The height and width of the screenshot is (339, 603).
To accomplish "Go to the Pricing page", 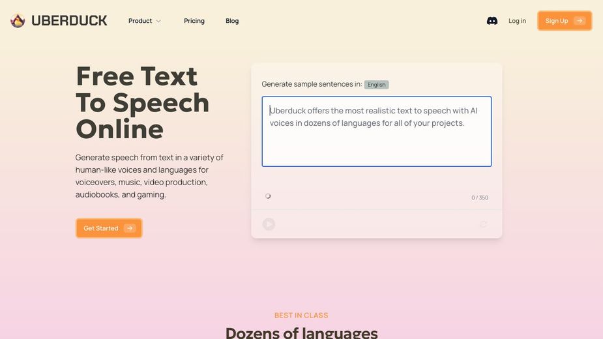I will click(x=194, y=21).
